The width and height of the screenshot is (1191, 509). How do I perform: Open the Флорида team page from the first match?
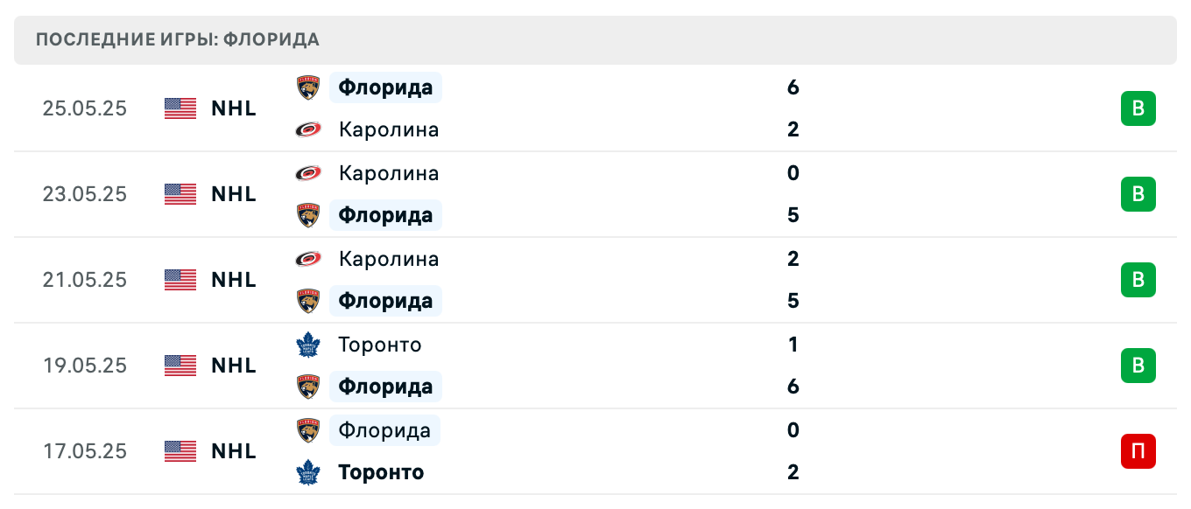pyautogui.click(x=385, y=87)
